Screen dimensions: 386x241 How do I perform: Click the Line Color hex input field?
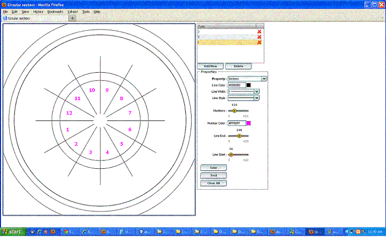236,85
